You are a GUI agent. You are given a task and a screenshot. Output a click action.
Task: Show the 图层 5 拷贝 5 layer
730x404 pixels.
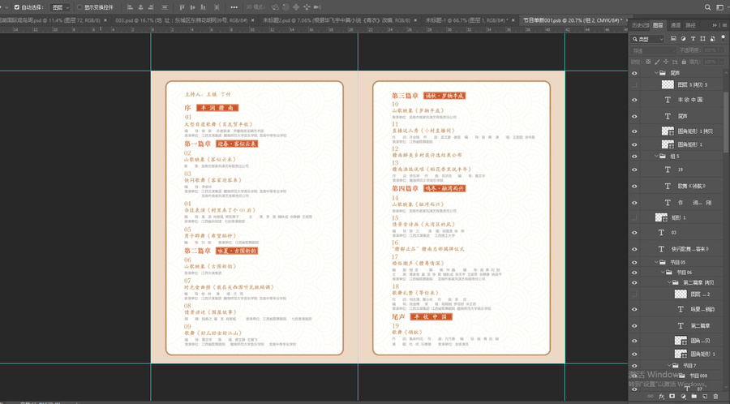point(634,84)
